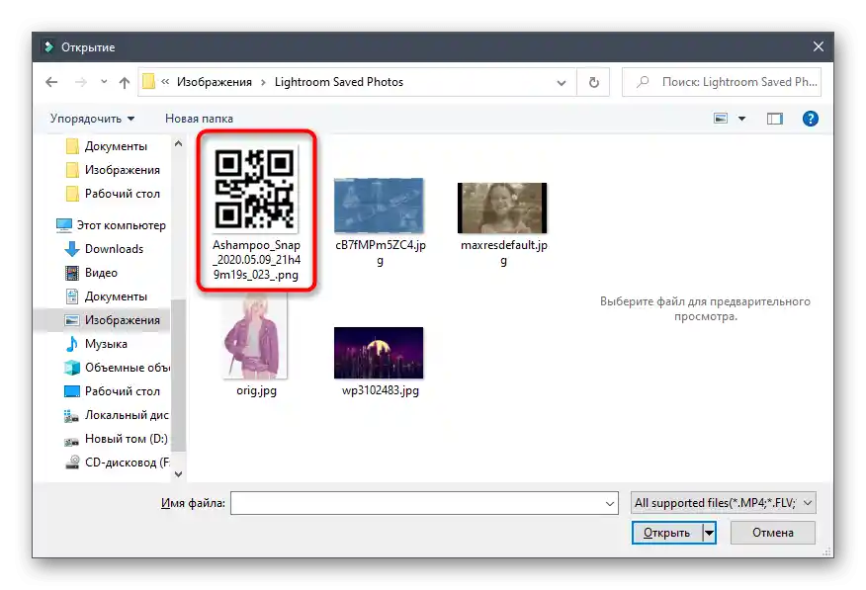The height and width of the screenshot is (590, 866).
Task: Select the cB7fMPm5ZC4.jpg thumbnail
Action: coord(379,206)
